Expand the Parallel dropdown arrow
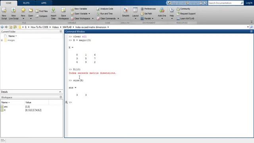Viewport: 254px width, 143px height. click(x=152, y=19)
